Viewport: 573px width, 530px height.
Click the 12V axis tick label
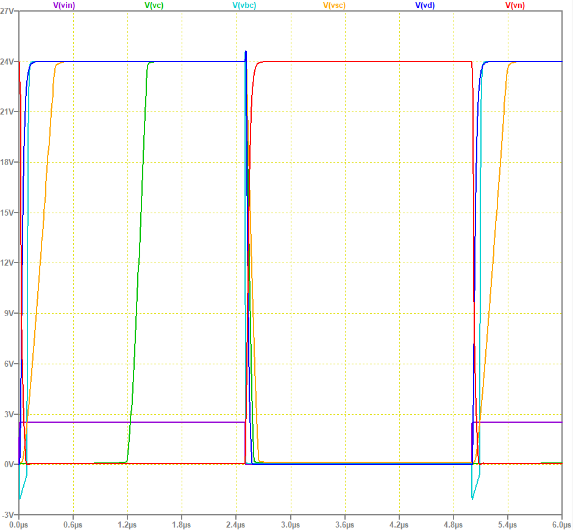(x=8, y=262)
